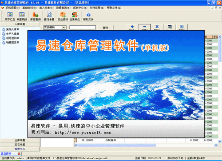Launch the 库存查询 toolbar icon
Image resolution: width=222 pixels, height=161 pixels.
[x=36, y=16]
